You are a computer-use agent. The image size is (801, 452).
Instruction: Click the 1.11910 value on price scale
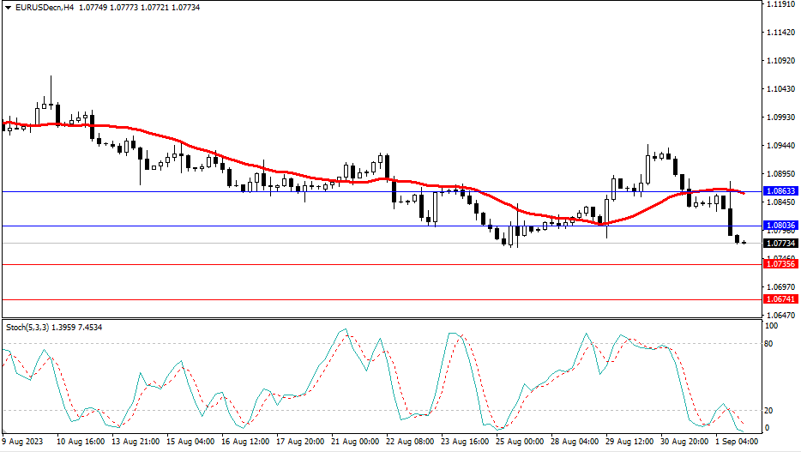pyautogui.click(x=780, y=4)
